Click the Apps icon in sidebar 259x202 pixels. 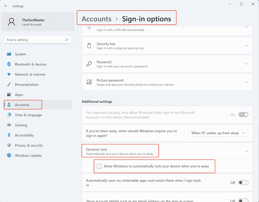9,95
